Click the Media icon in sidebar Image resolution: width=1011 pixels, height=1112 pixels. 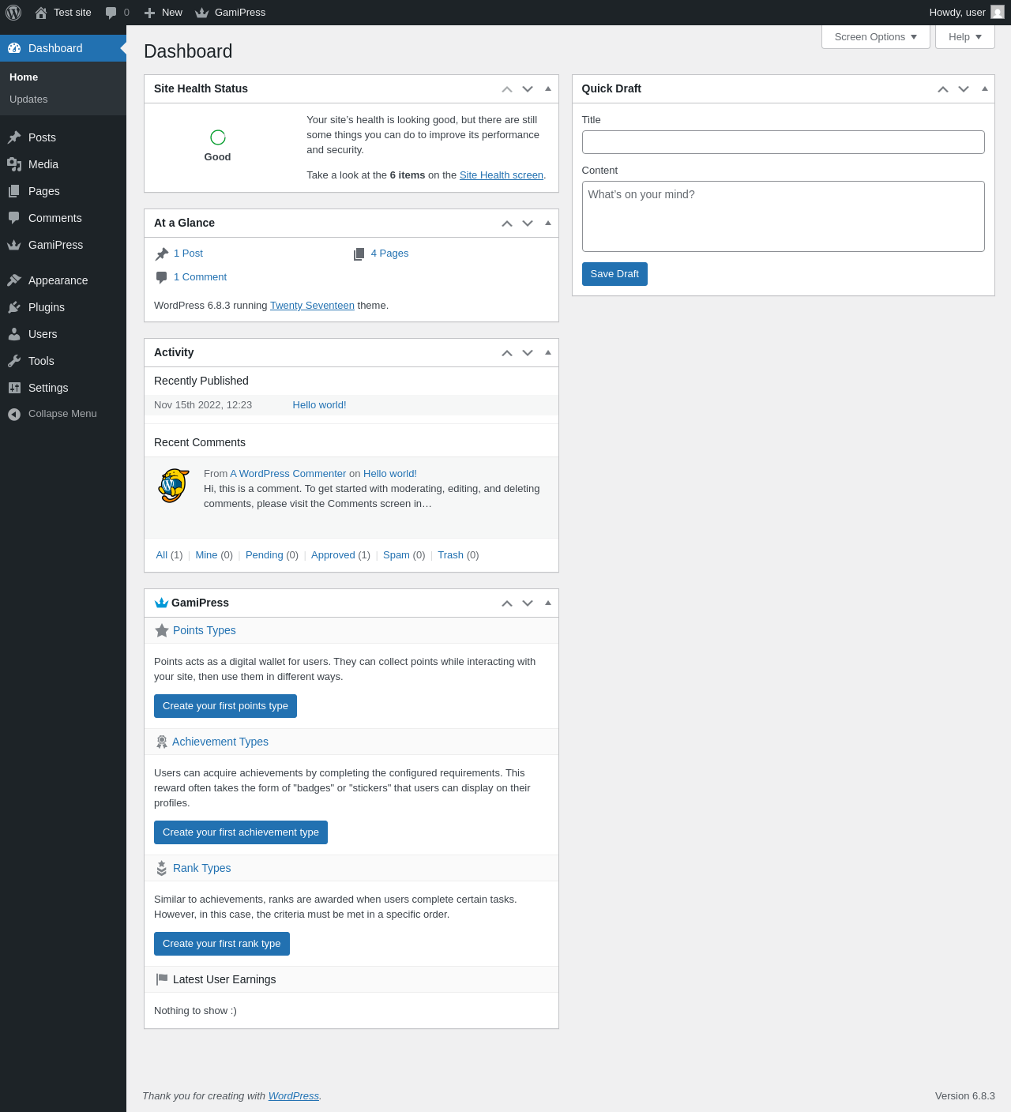14,164
